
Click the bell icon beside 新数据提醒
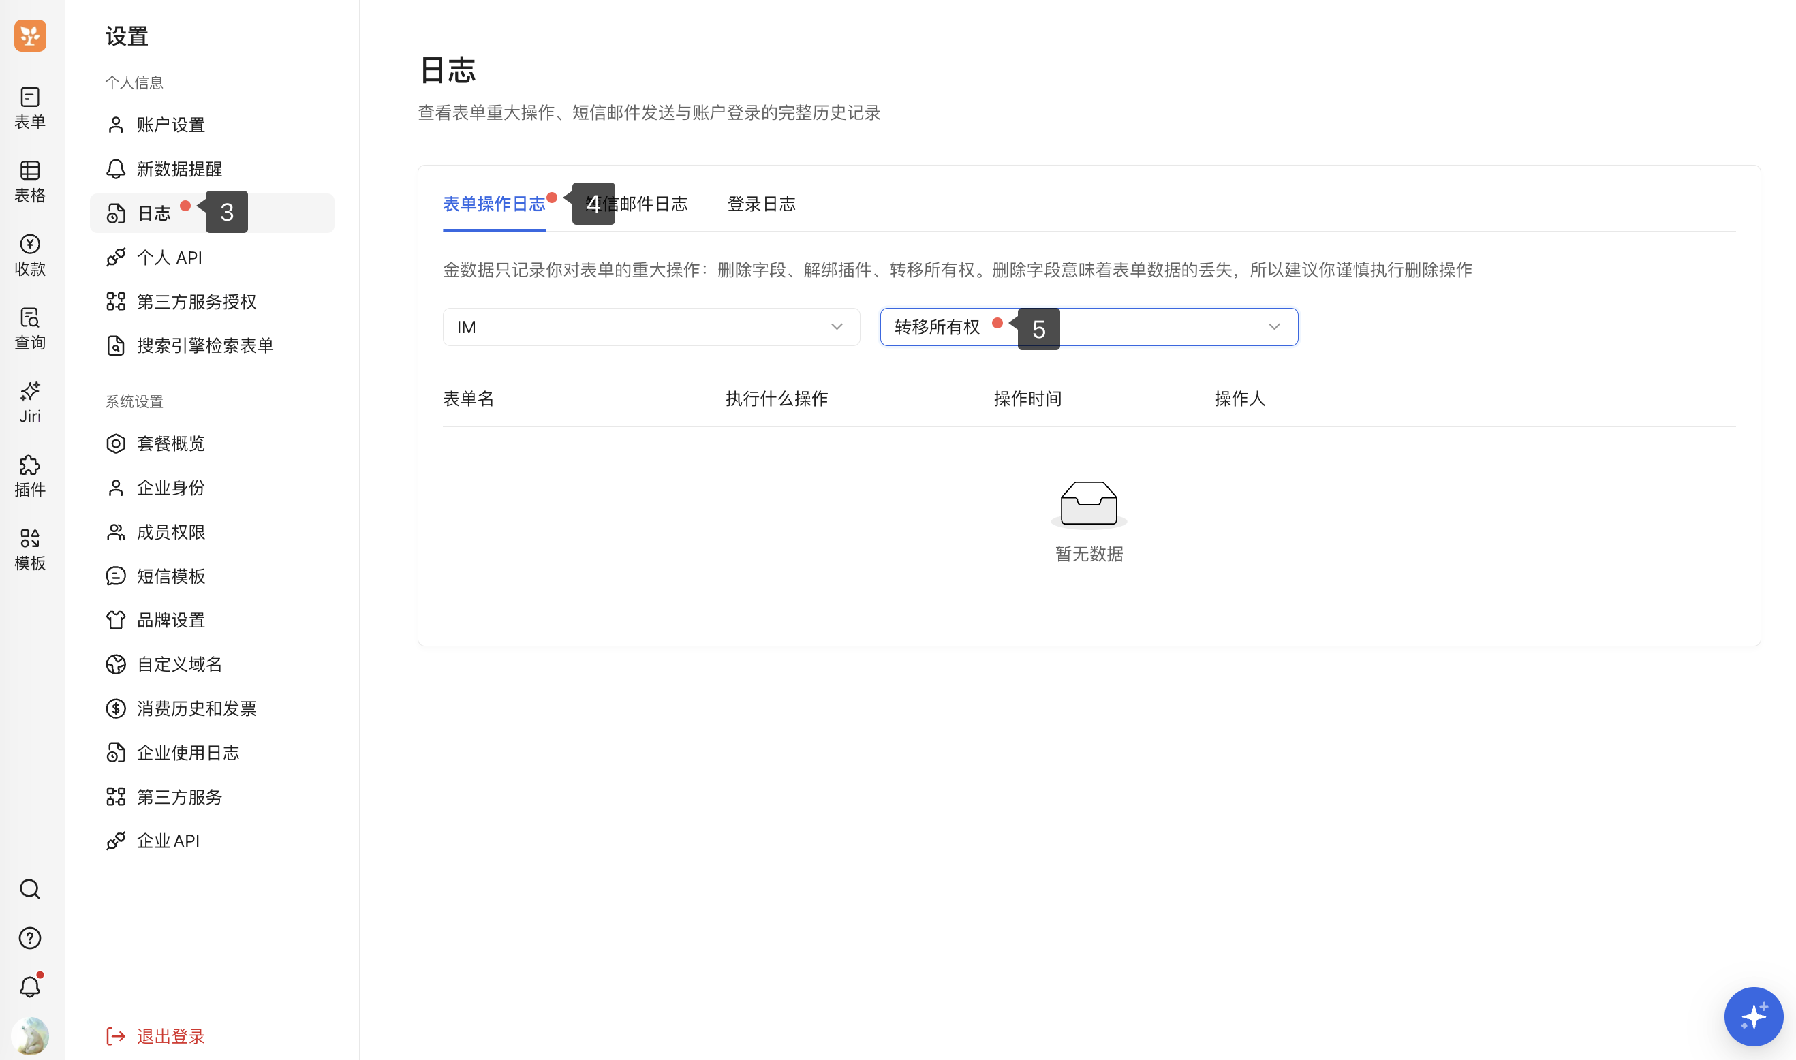116,169
